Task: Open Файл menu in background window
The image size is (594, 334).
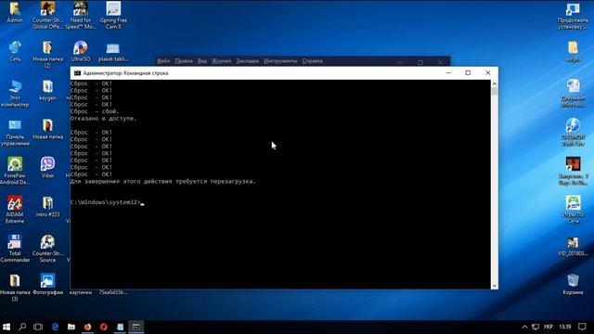Action: (x=163, y=61)
